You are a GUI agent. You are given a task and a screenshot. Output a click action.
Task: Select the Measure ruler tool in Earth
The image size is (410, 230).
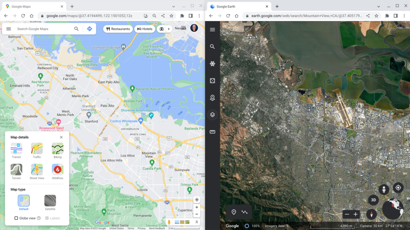tap(212, 132)
